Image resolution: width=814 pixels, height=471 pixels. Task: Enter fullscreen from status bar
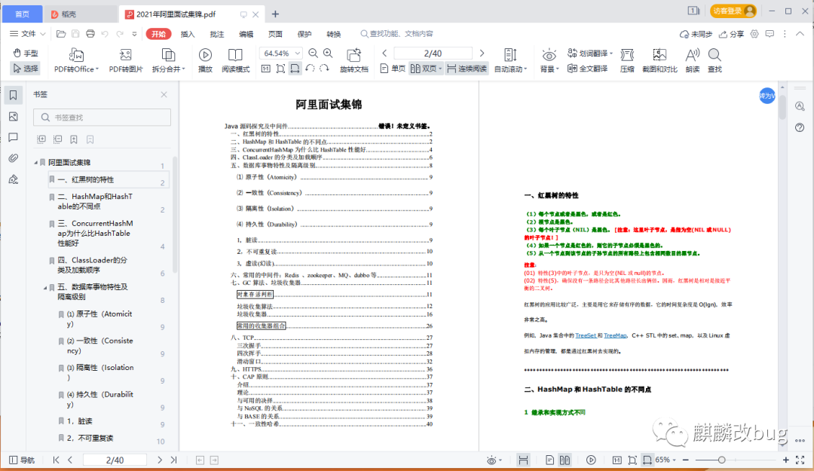[800, 460]
